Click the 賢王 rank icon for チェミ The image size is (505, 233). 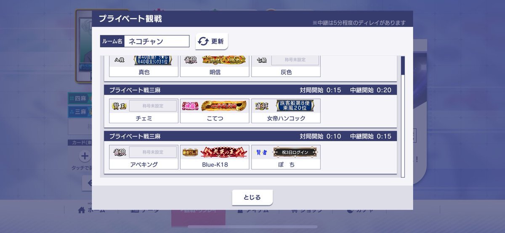coord(120,106)
